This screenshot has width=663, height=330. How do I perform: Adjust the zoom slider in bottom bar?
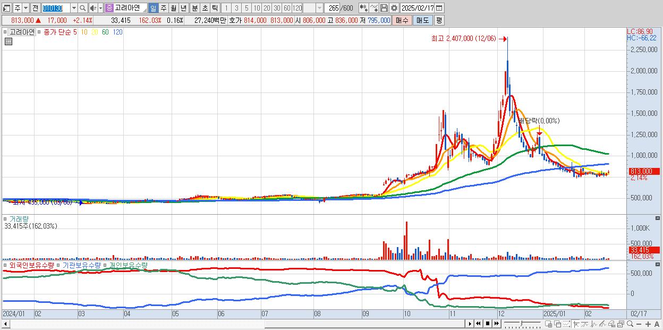(x=522, y=323)
